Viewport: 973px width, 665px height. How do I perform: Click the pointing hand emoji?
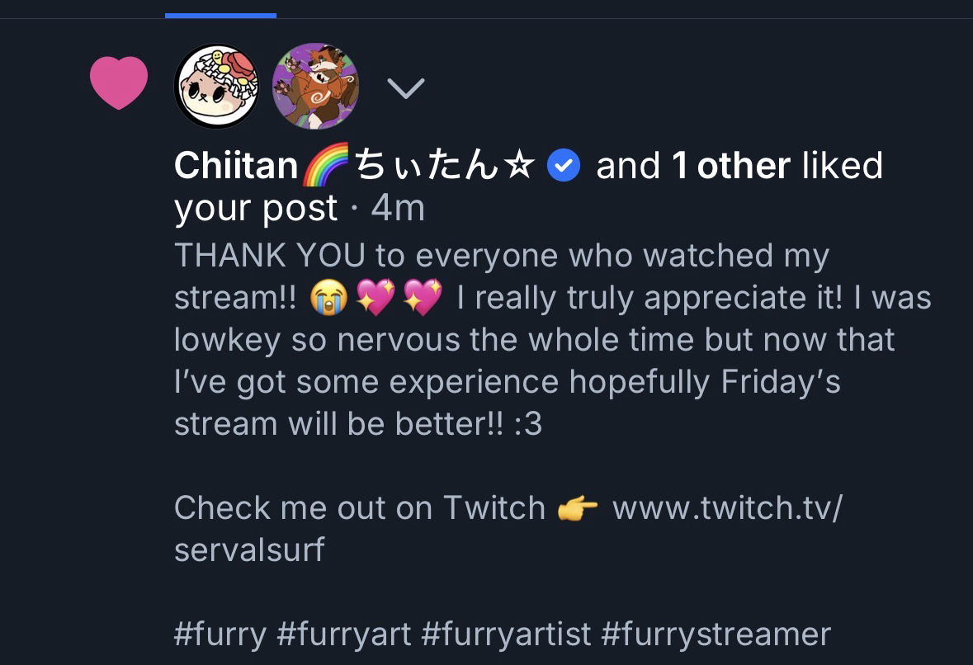578,508
